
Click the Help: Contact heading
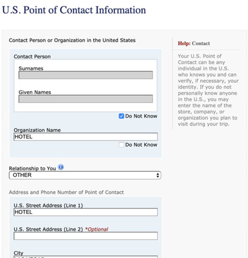point(194,43)
